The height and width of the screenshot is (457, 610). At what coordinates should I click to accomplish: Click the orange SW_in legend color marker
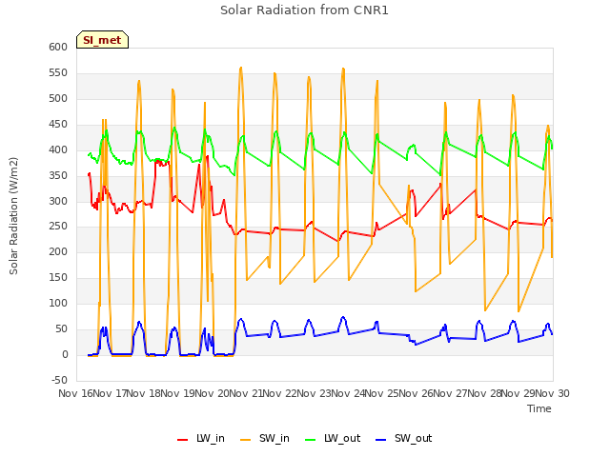point(246,440)
